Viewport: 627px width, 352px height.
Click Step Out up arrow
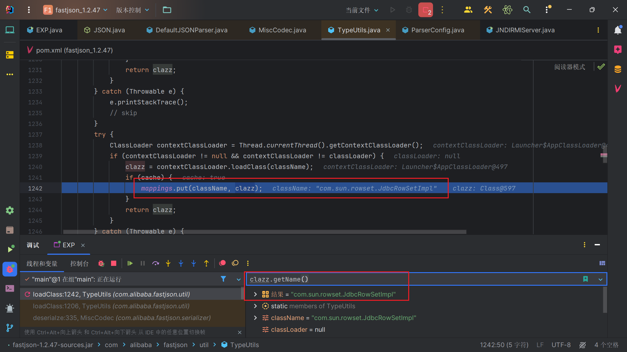[x=206, y=263]
